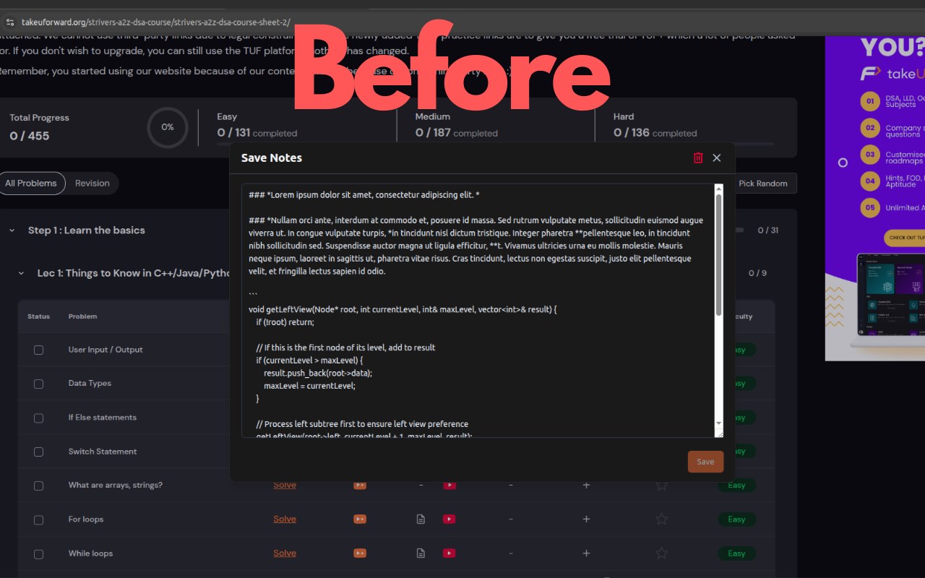
Task: Open the orange video icon for What are arrays, strings?
Action: pyautogui.click(x=360, y=485)
